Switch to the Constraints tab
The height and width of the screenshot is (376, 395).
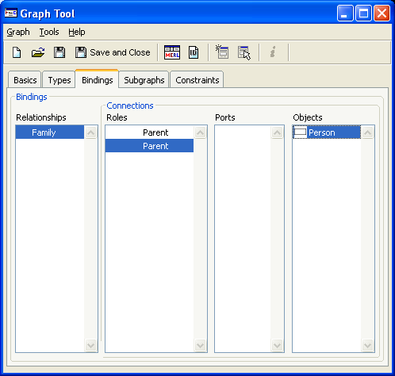coord(197,80)
